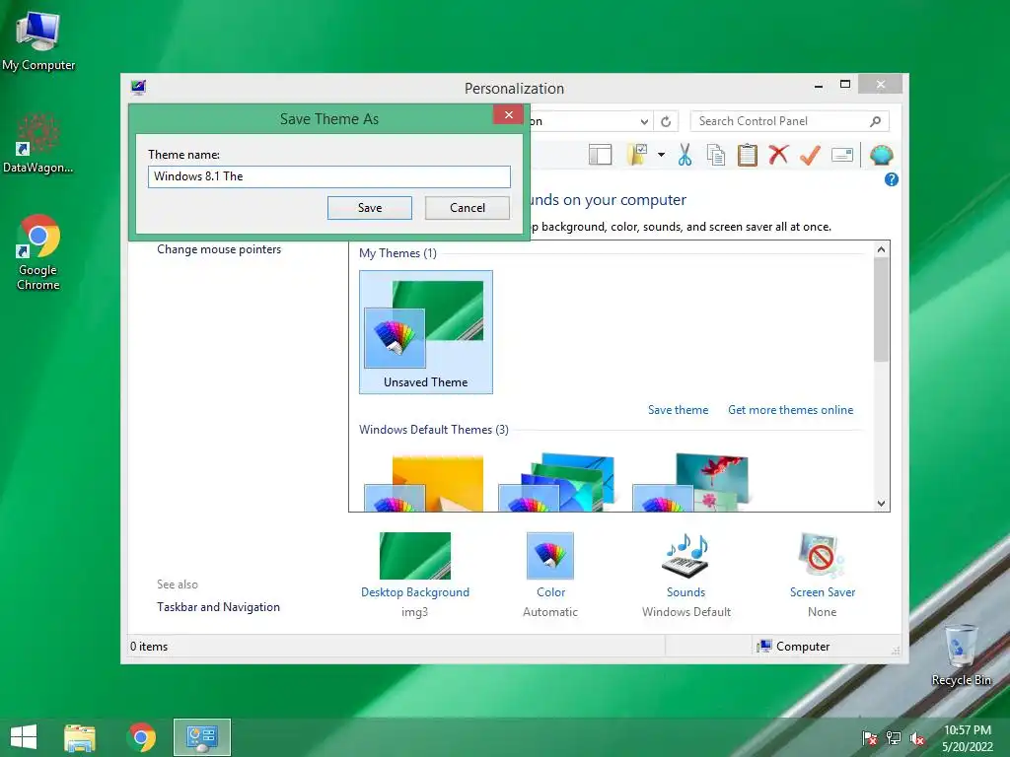Click the Copy pages icon

coord(716,155)
